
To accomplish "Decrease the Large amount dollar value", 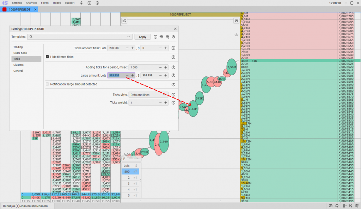I will pos(160,75).
